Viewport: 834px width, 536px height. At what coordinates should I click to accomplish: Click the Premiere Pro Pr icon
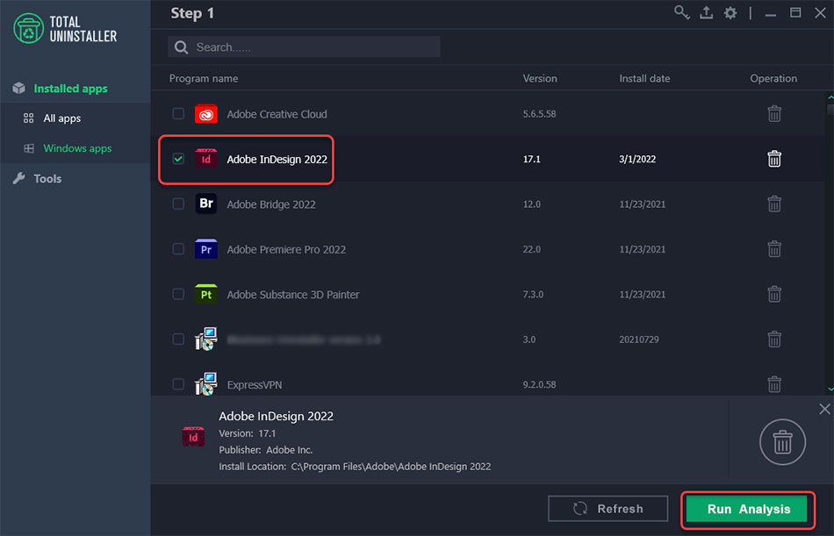(205, 249)
